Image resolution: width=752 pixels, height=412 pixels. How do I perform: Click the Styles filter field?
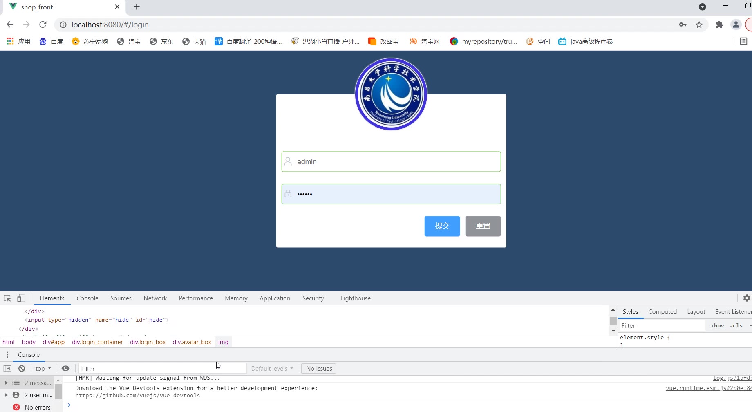point(662,326)
